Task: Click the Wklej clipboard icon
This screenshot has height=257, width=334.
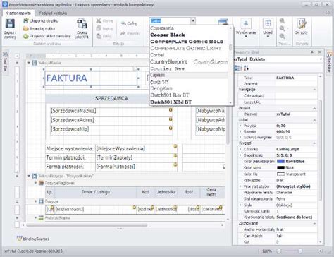Action: [99, 36]
